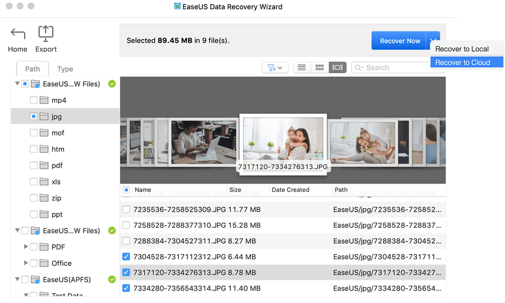Switch to grid view icon

[319, 67]
